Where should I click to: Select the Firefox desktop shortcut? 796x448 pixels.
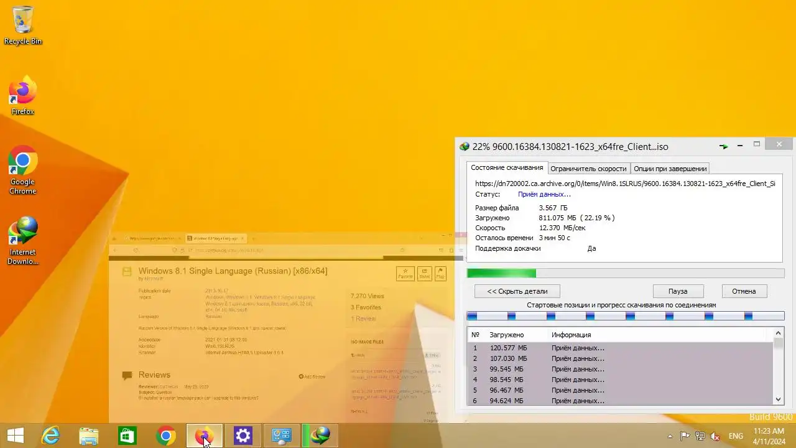(23, 95)
